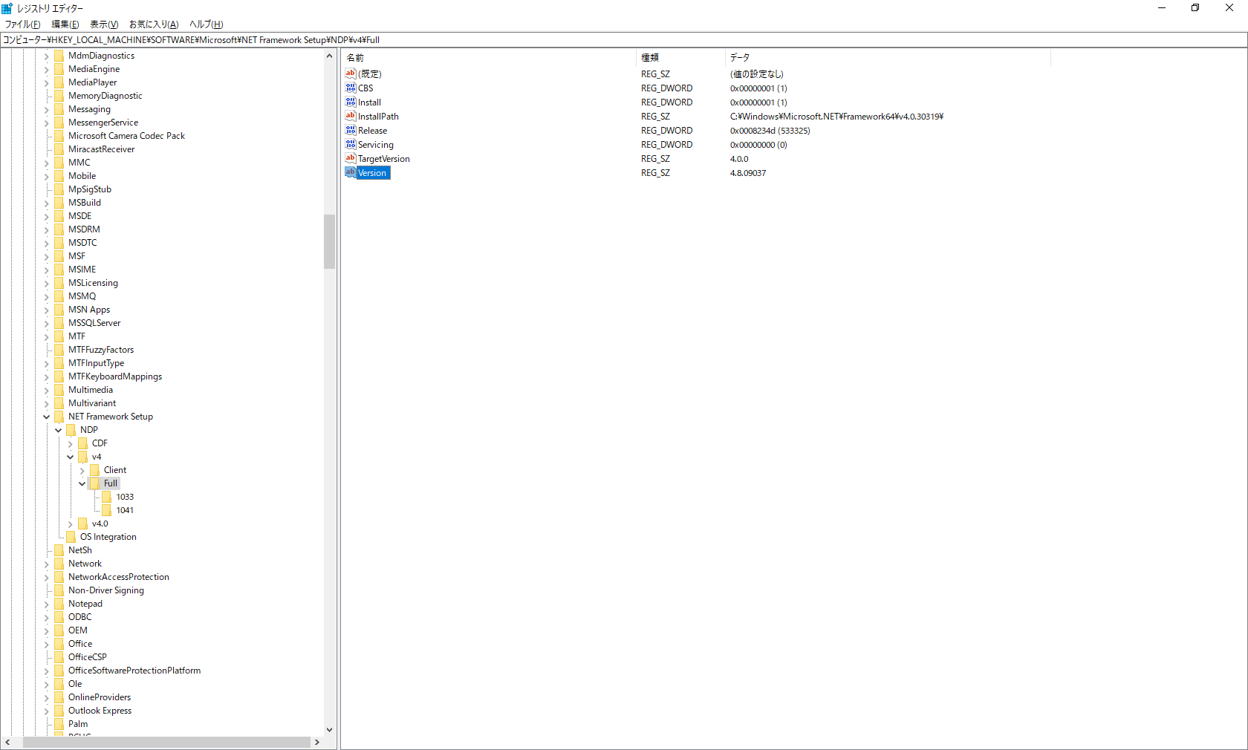The width and height of the screenshot is (1248, 750).
Task: Select the 1041 subkey under Full
Action: click(x=126, y=510)
